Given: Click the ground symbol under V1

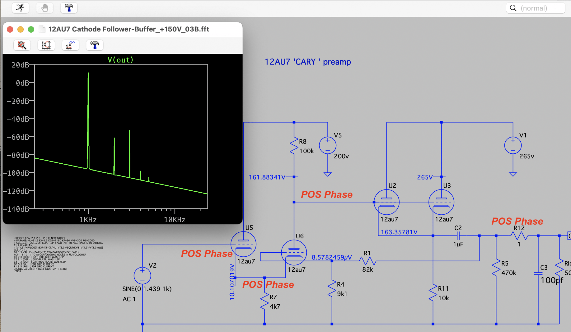Looking at the screenshot, I should [513, 174].
